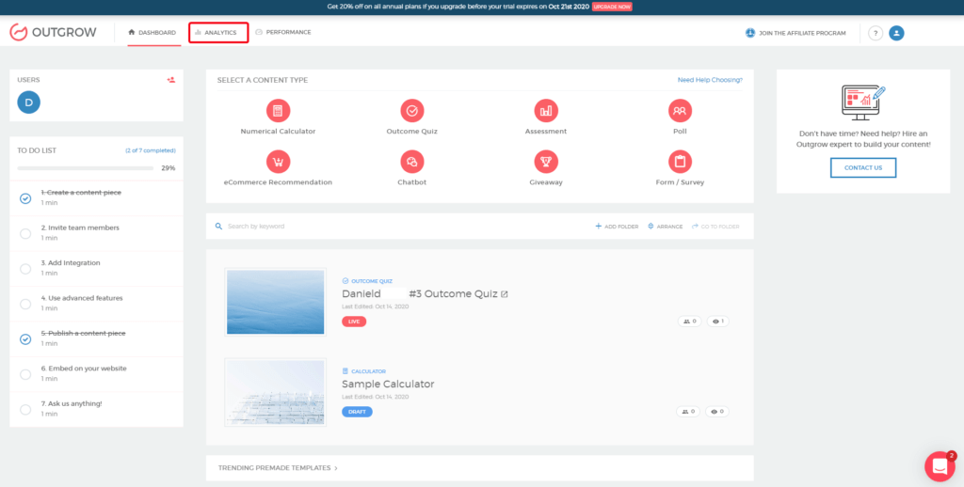Check the Add Integration task circle
The image size is (964, 487).
(x=25, y=268)
